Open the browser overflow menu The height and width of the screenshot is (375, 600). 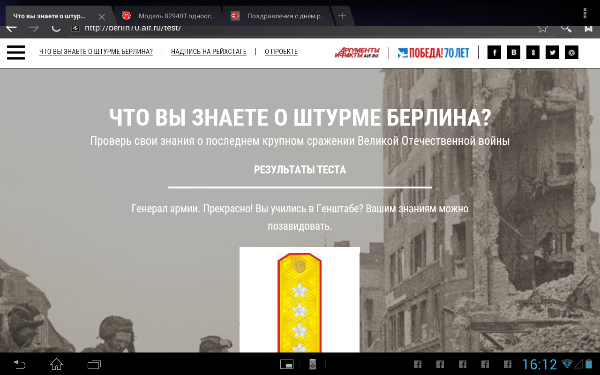pos(585,13)
